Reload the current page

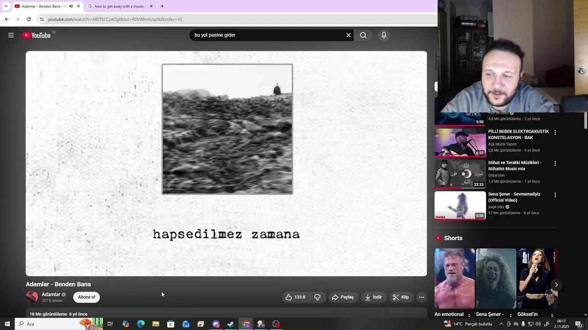tap(28, 19)
